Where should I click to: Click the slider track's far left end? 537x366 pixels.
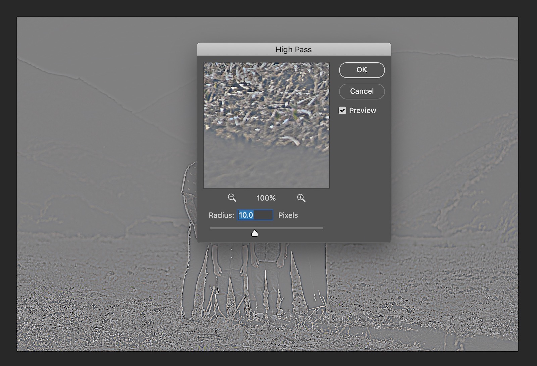coord(211,228)
